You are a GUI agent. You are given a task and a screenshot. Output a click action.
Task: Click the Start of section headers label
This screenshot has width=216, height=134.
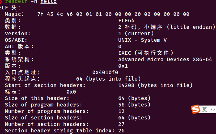pos(45,85)
